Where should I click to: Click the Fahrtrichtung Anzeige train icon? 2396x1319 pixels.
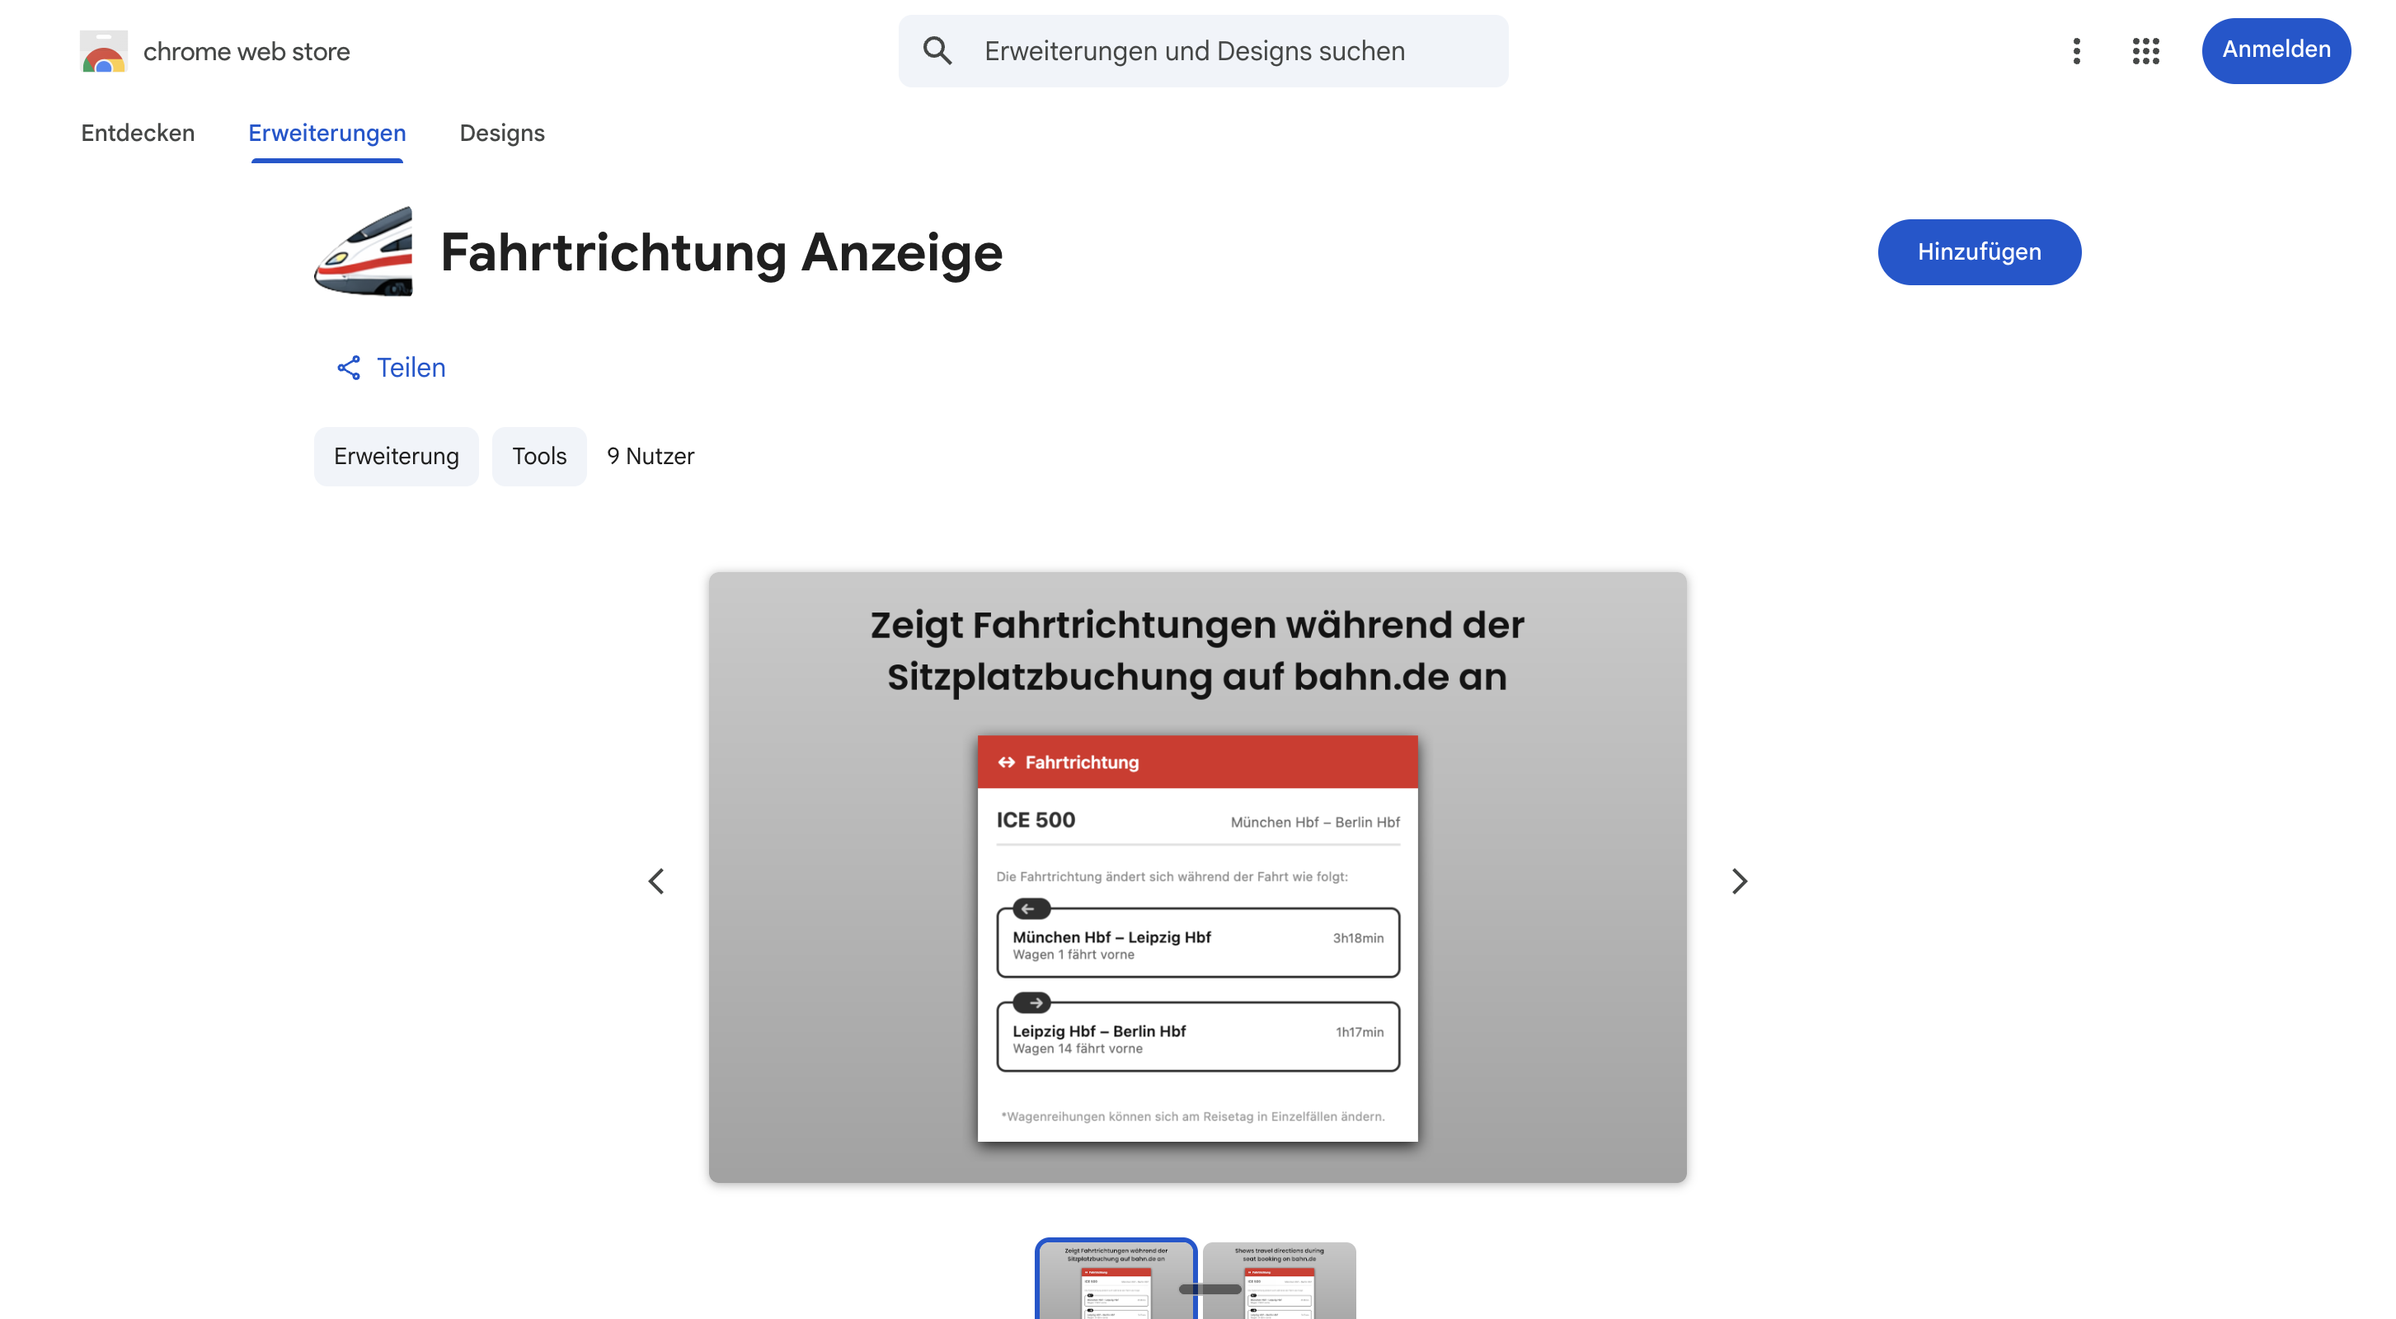(x=364, y=251)
